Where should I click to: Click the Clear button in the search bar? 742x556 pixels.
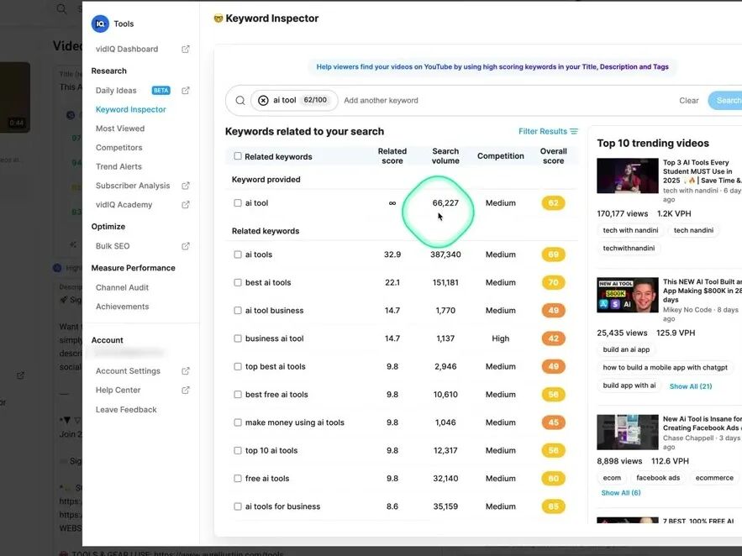[x=689, y=100]
